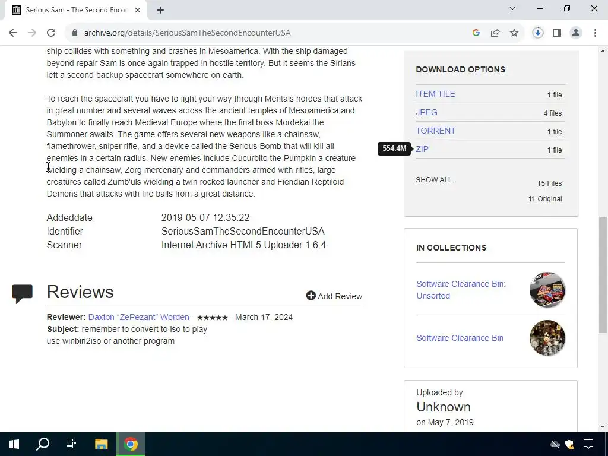Open the ITEM TILE download link
This screenshot has height=456, width=608.
435,94
